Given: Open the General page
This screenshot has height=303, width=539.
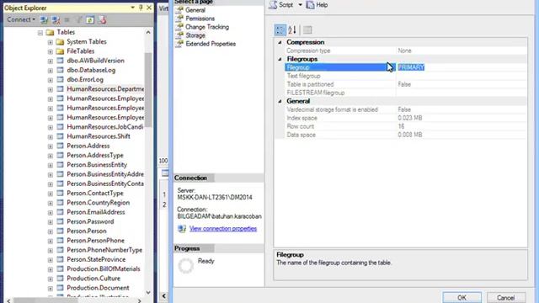Looking at the screenshot, I should point(195,10).
